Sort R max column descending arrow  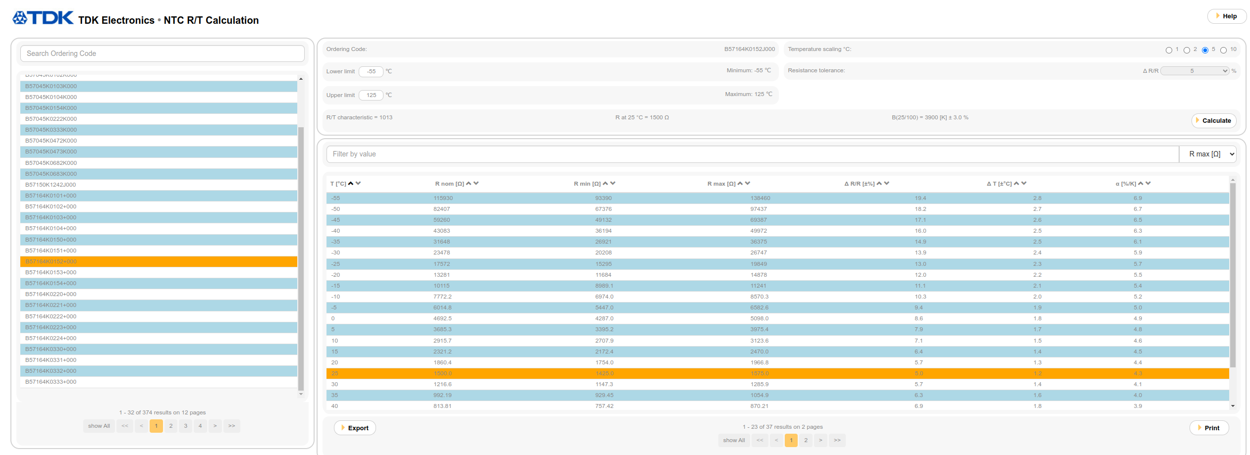point(748,183)
